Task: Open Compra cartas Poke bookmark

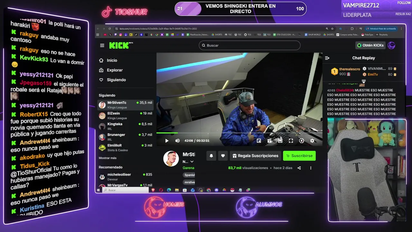Action: (347, 34)
